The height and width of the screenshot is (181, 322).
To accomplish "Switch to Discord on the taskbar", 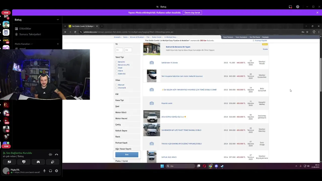I will [x=216, y=166].
